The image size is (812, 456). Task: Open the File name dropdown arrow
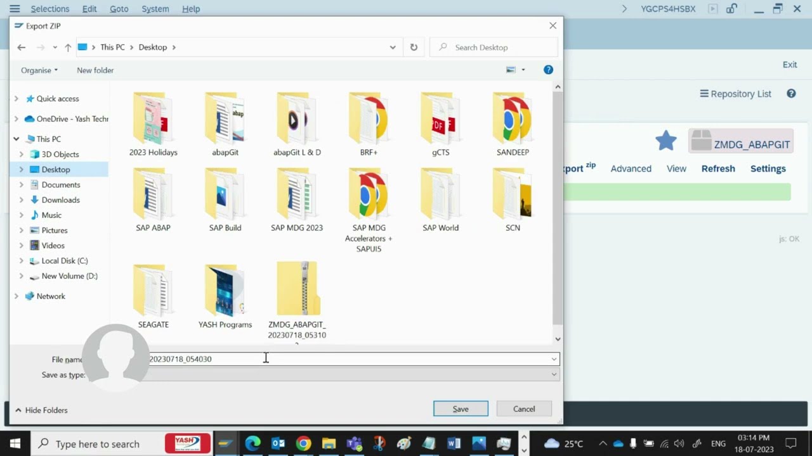point(554,359)
